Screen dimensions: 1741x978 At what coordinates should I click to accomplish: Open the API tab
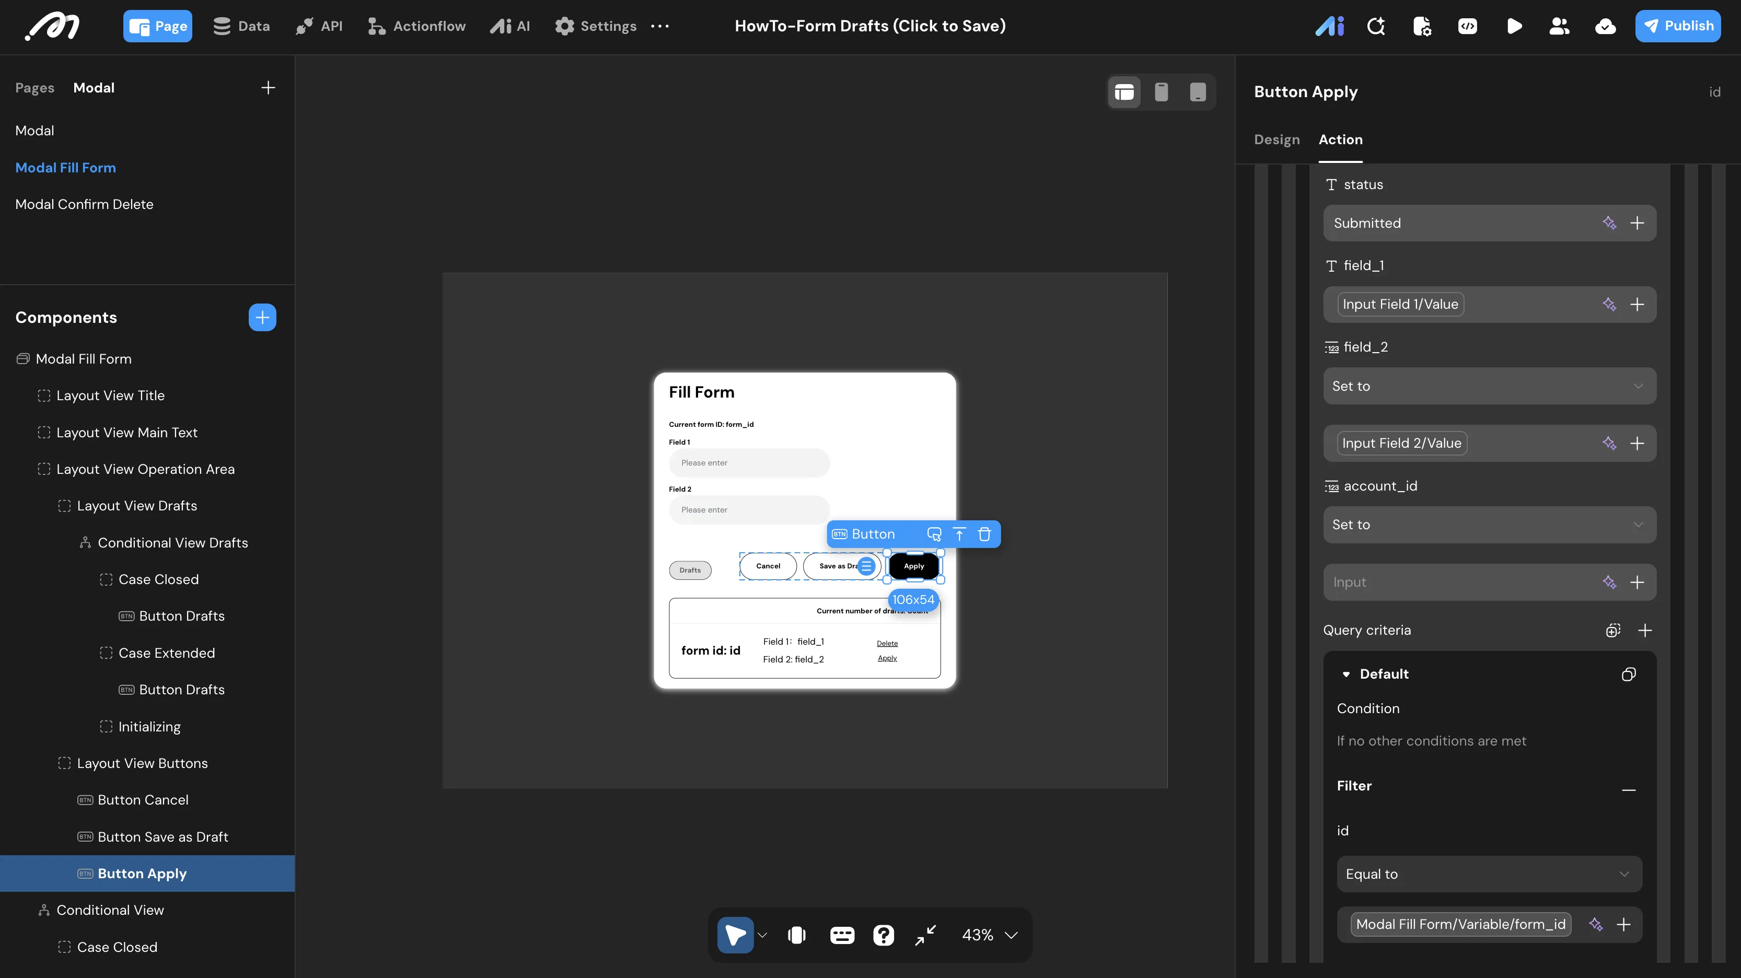[319, 26]
